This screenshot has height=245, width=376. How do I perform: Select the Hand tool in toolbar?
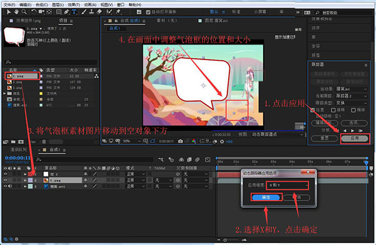click(16, 12)
